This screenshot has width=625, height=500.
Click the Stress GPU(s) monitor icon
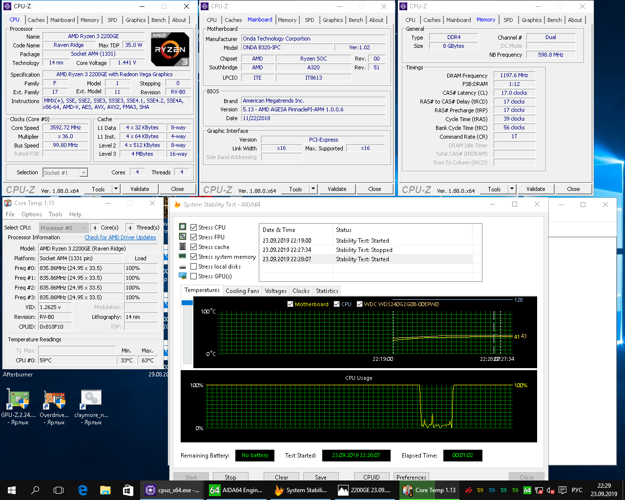pos(183,276)
